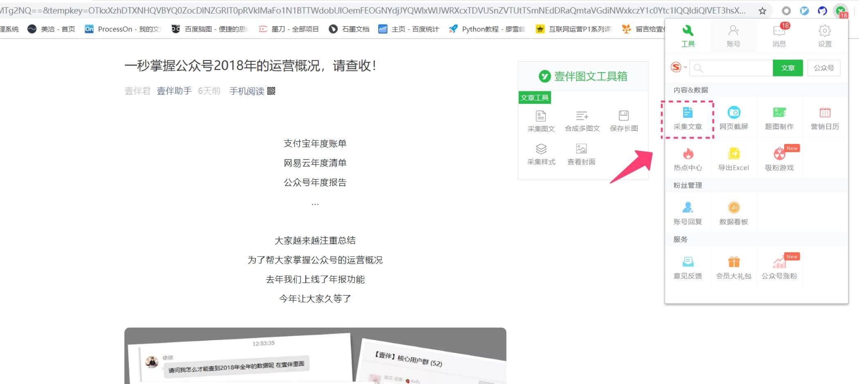Open the 热点中心 hot topics

click(688, 159)
